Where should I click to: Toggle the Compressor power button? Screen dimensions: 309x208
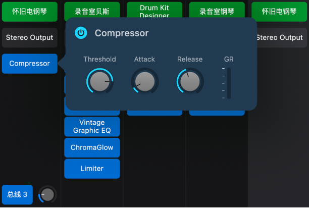point(81,33)
